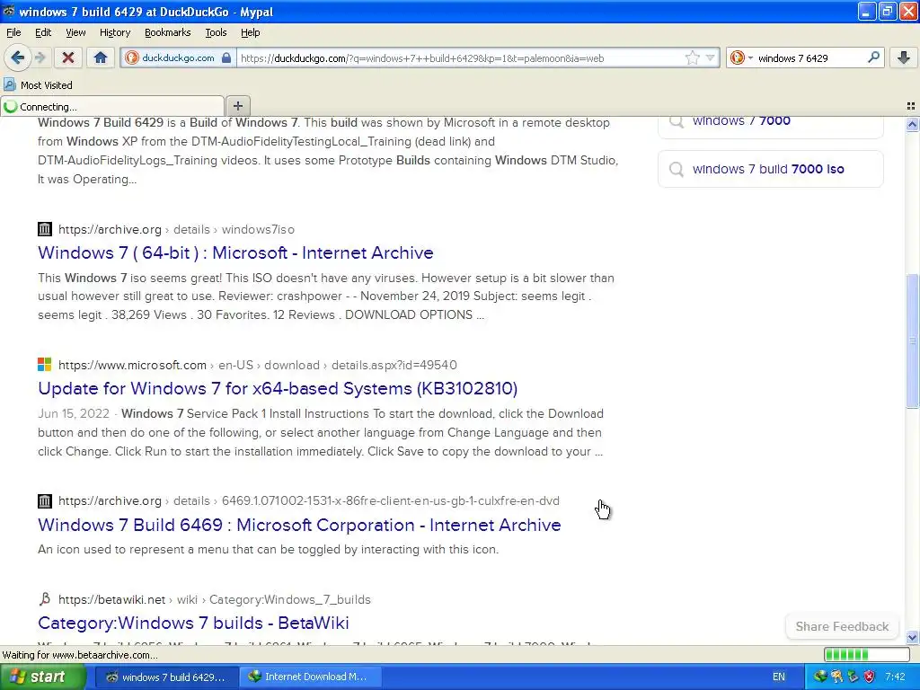Viewport: 920px width, 690px height.
Task: Click the 7:42 taskbar clock
Action: pos(895,677)
